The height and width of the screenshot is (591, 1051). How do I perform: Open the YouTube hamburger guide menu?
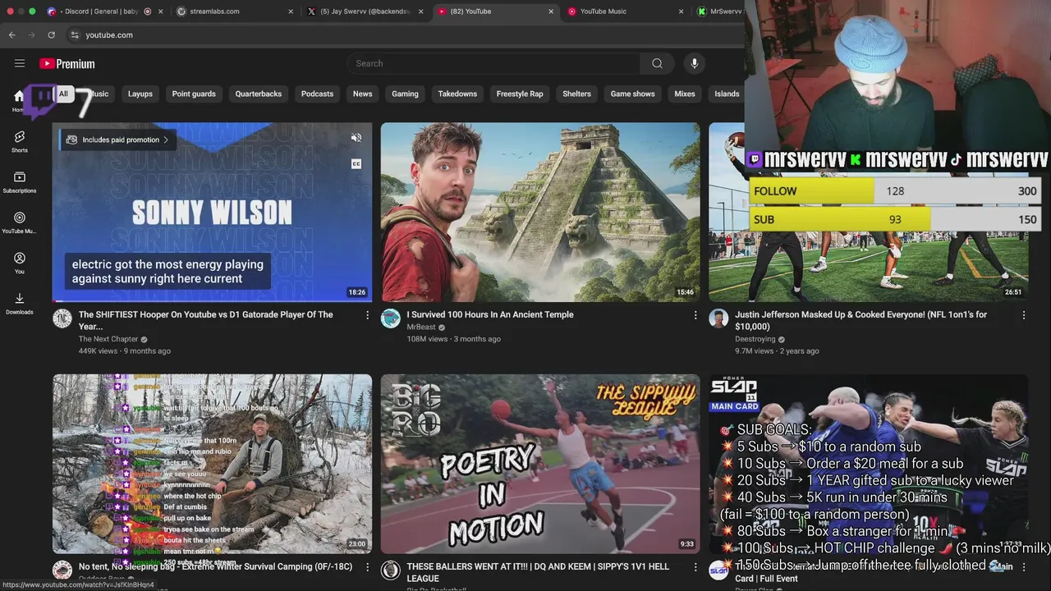[x=20, y=63]
